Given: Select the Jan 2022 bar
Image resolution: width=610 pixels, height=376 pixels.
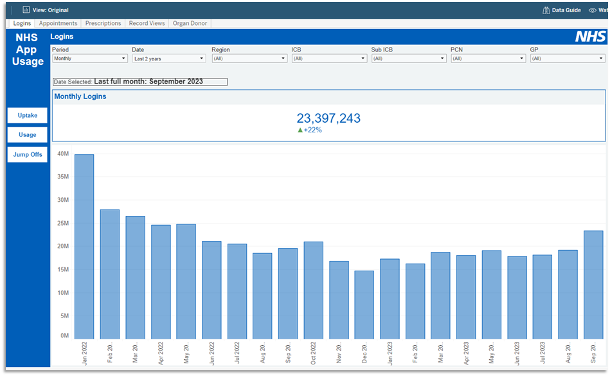Looking at the screenshot, I should (x=84, y=247).
